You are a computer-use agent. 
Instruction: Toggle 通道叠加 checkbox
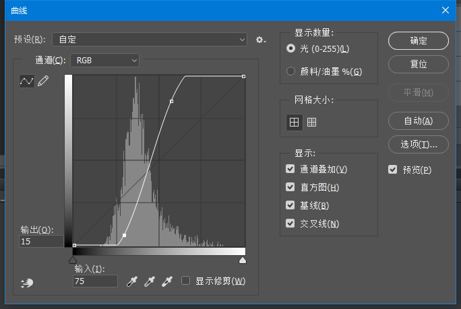(x=290, y=169)
